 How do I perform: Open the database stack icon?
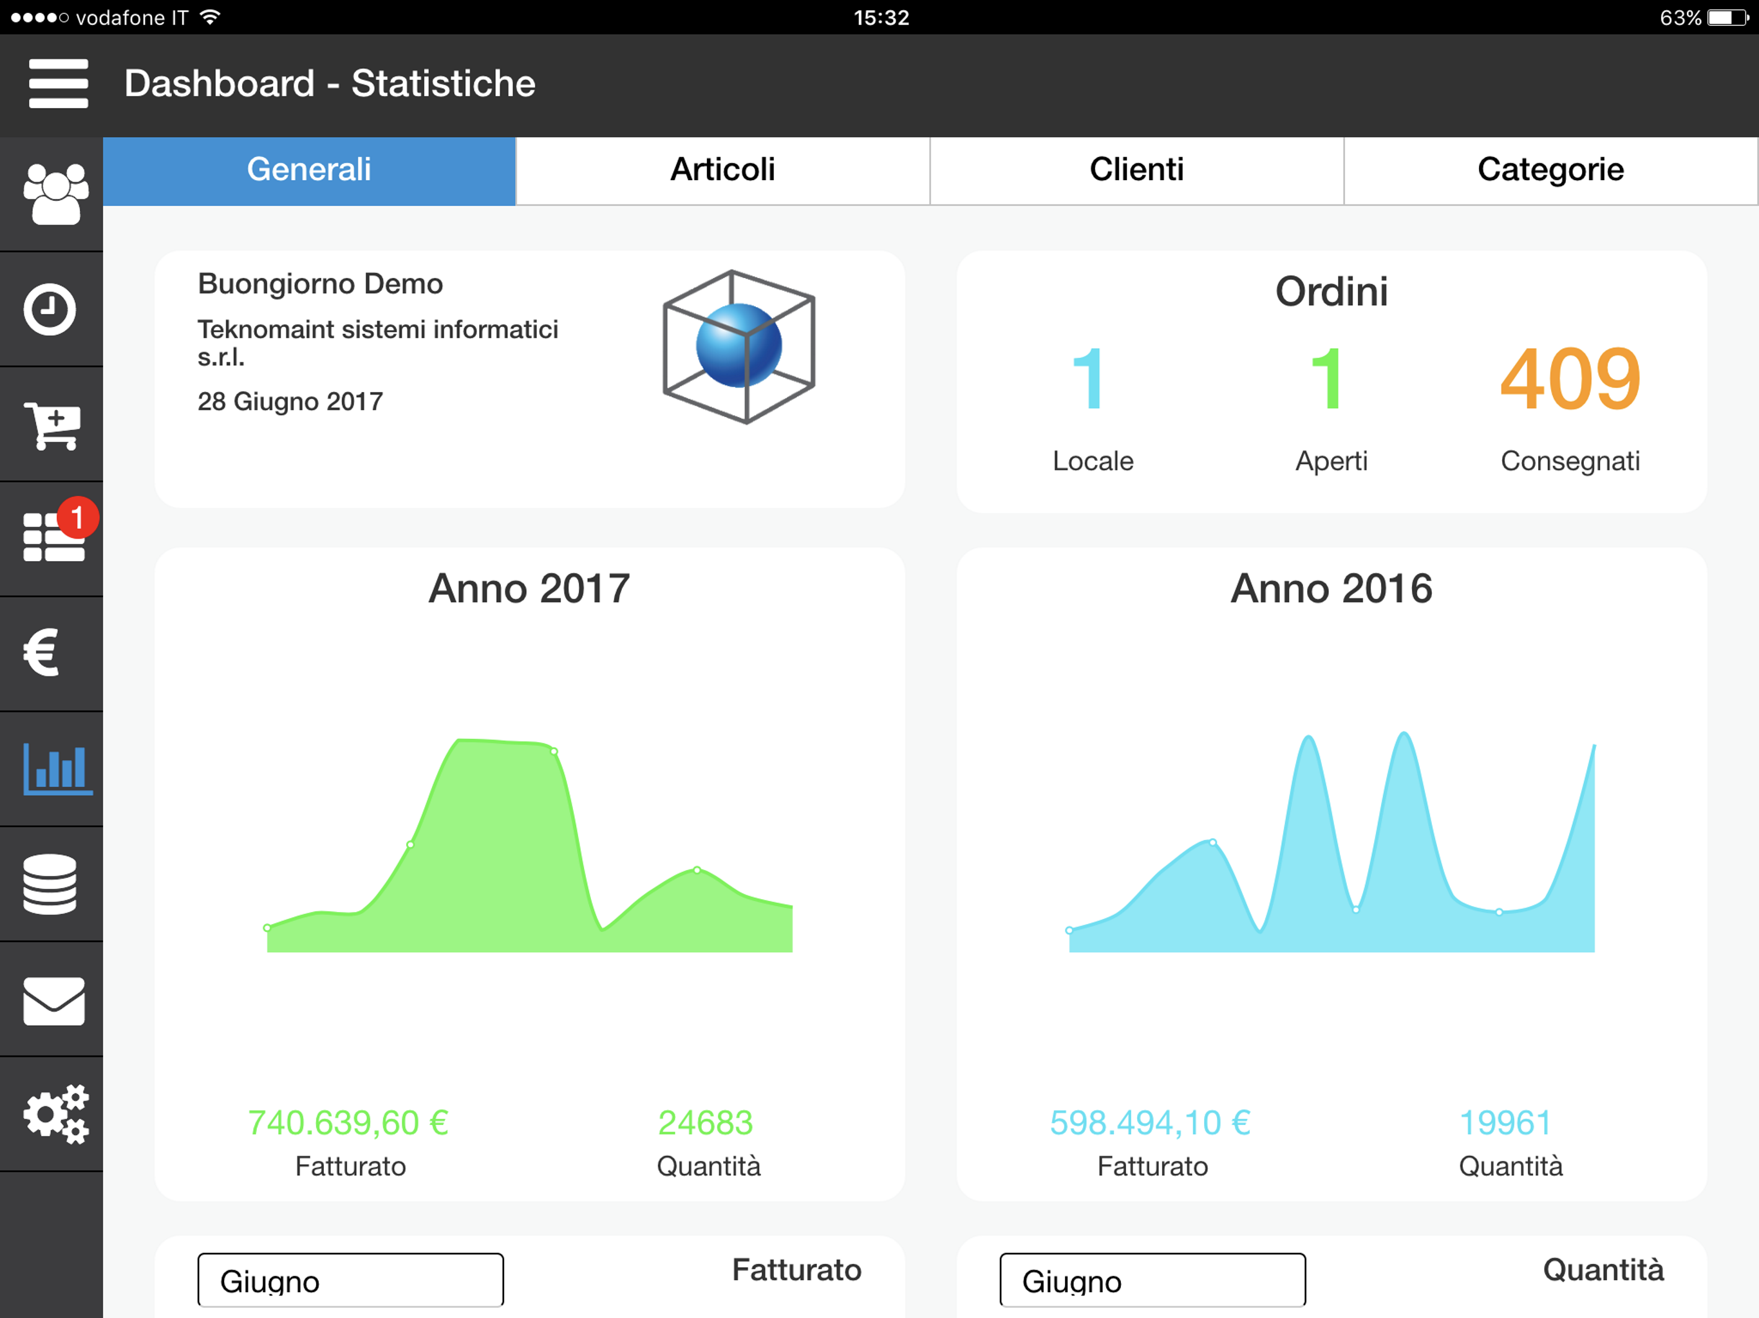pos(50,885)
